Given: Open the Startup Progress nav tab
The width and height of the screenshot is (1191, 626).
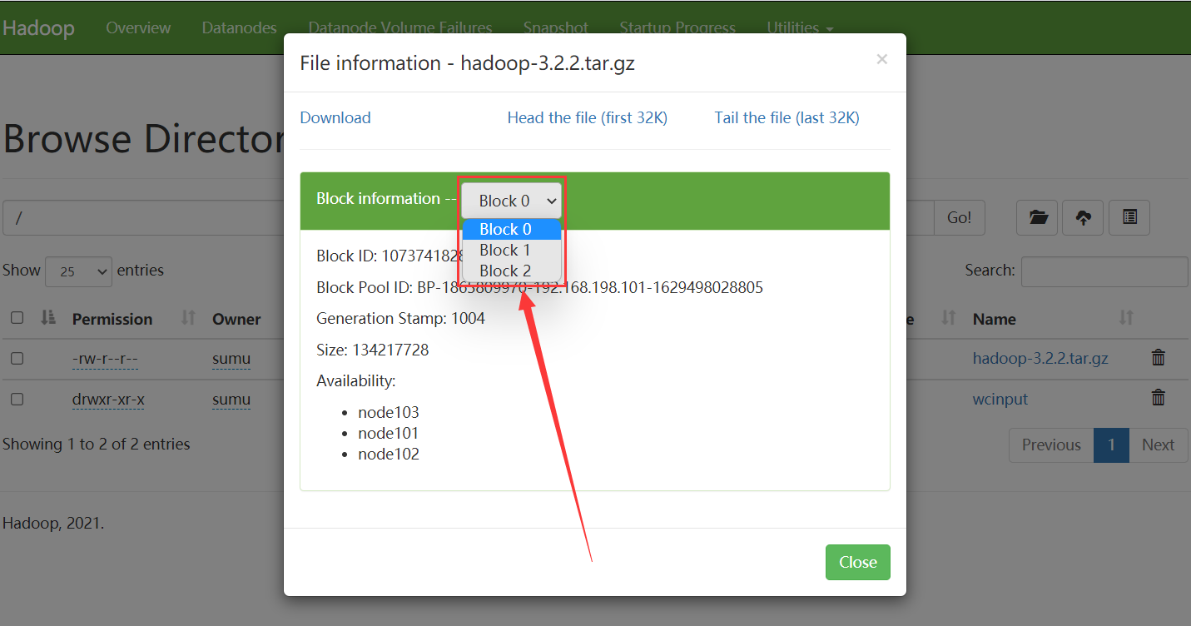Looking at the screenshot, I should pyautogui.click(x=677, y=27).
